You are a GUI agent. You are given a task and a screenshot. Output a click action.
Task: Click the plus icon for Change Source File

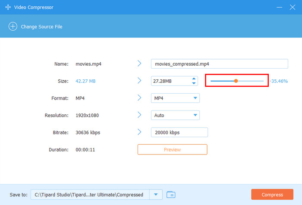tap(13, 26)
